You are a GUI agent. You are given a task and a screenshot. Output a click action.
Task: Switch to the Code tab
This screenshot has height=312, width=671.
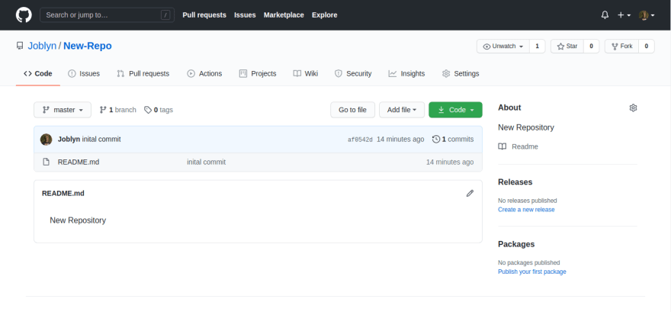(x=38, y=73)
